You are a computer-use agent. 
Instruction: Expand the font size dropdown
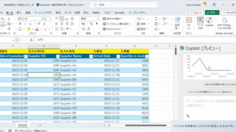click(x=50, y=19)
